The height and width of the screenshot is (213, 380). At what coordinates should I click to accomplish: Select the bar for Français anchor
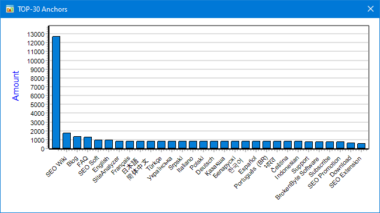pos(130,145)
